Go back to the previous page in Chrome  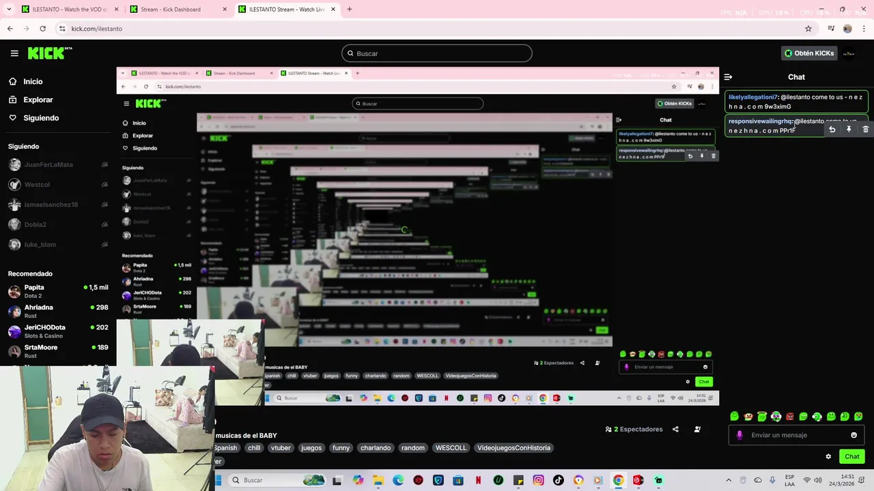point(10,29)
